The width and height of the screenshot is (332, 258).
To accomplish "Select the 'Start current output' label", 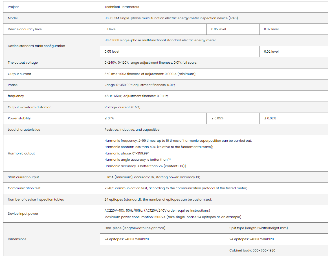I will coord(23,177).
